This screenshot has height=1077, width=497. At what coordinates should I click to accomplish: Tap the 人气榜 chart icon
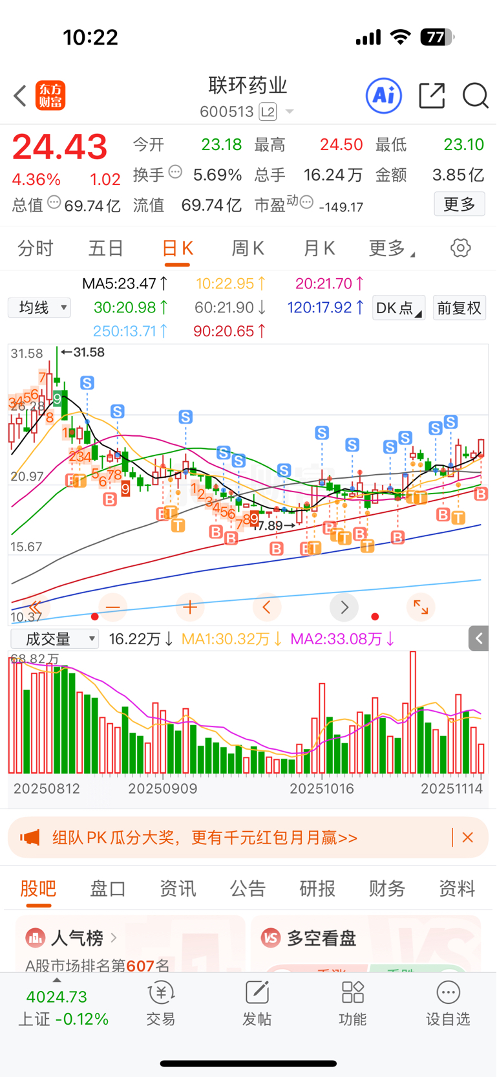pyautogui.click(x=35, y=937)
